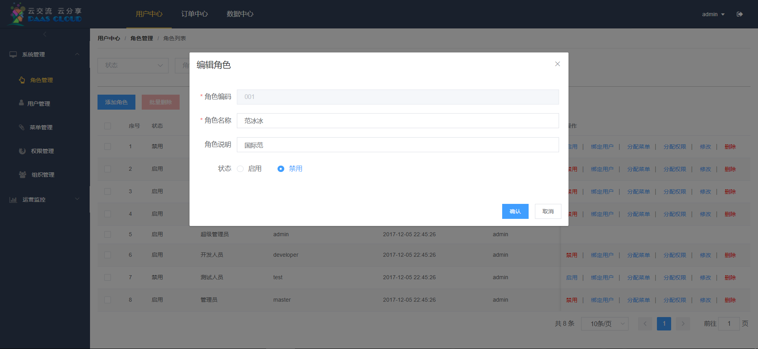
Task: Click the 添加角色 button
Action: [116, 102]
